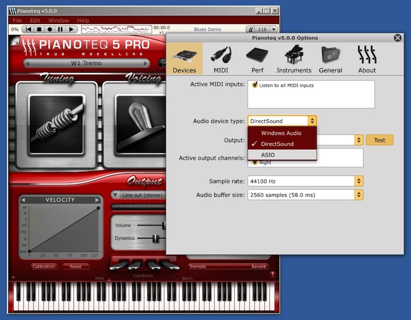Rewind playback to the start
The image size is (411, 320).
[x=28, y=29]
